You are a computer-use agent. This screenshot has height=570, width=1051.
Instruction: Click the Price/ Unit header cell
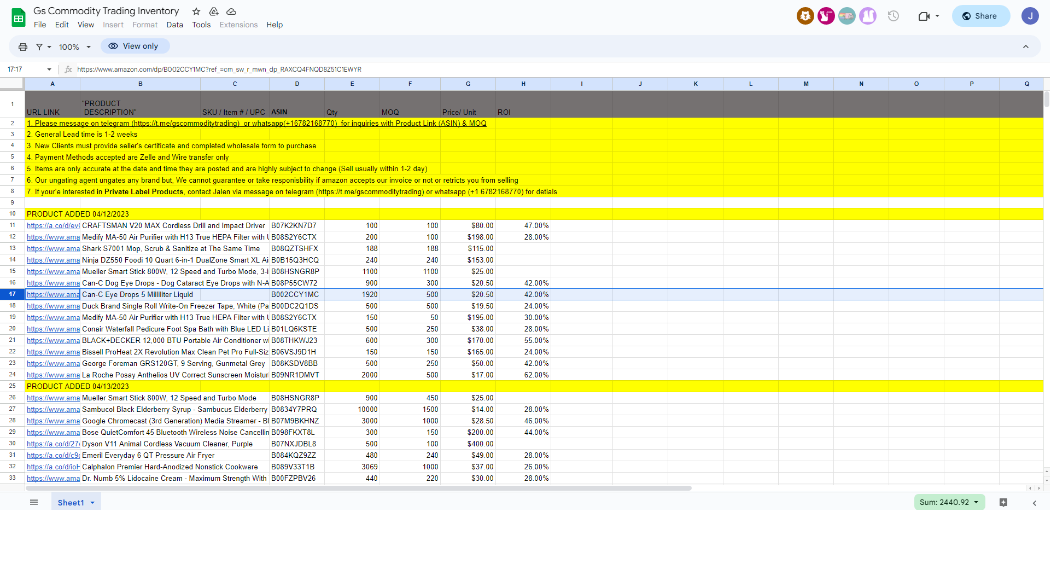[x=468, y=104]
